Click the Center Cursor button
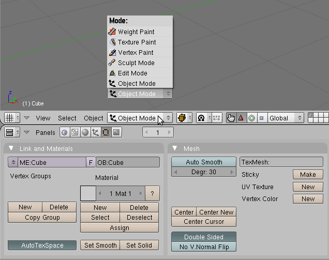Image resolution: width=329 pixels, height=260 pixels. click(x=204, y=222)
